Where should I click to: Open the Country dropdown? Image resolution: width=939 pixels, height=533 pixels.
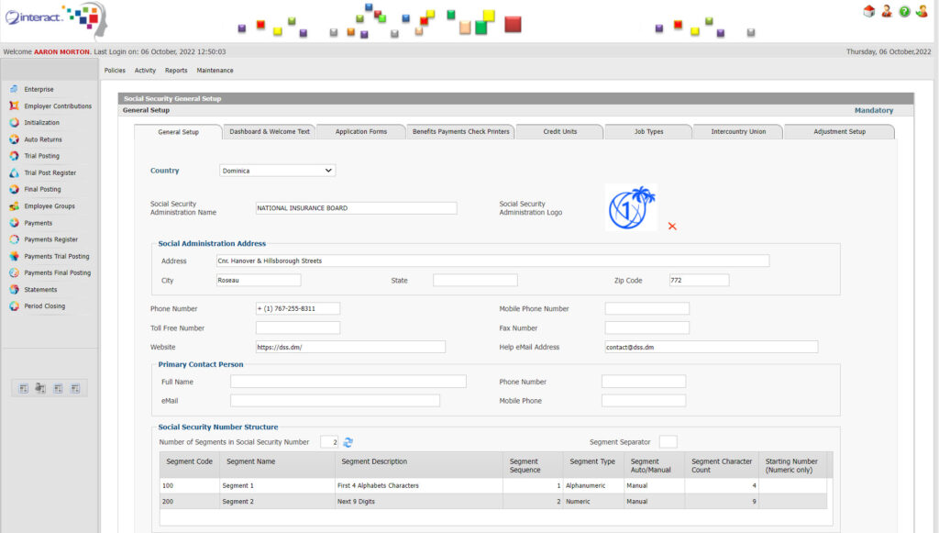(277, 171)
